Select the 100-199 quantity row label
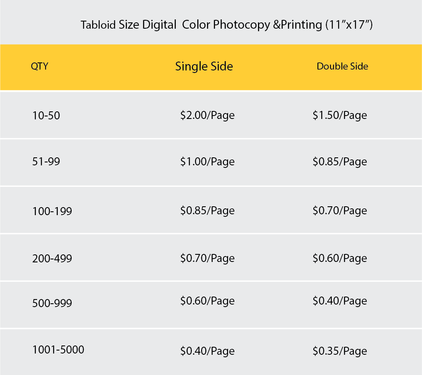 [52, 211]
